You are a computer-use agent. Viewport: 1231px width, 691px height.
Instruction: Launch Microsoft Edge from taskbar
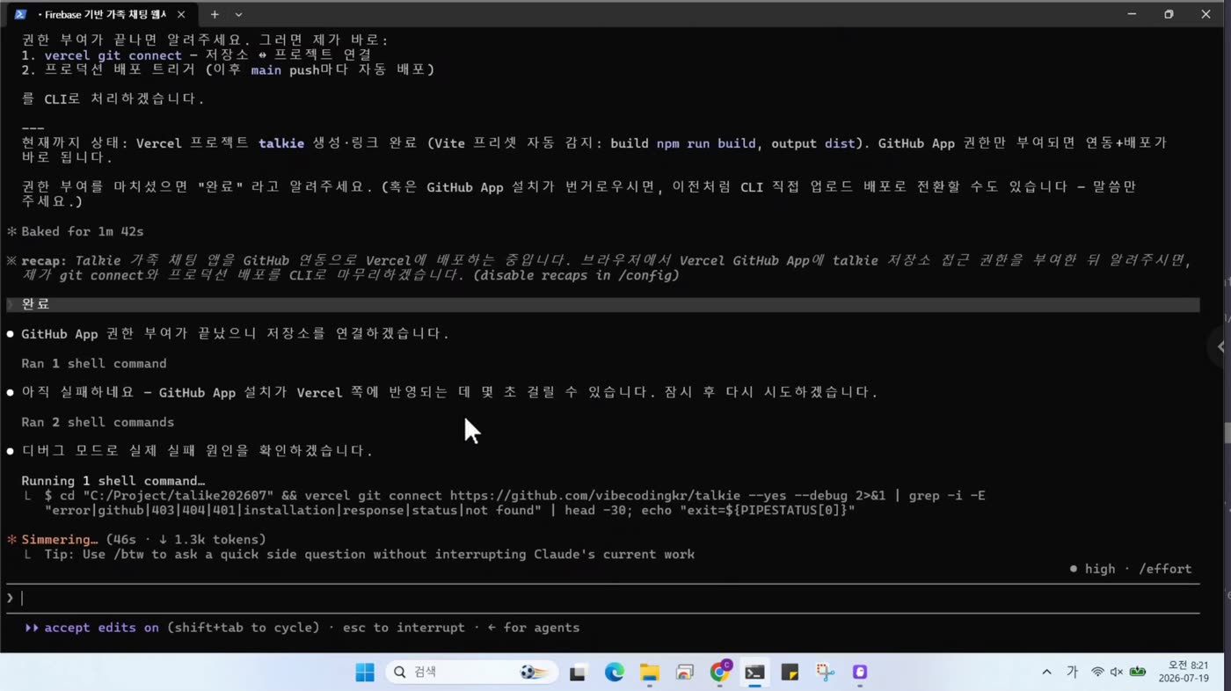click(614, 673)
